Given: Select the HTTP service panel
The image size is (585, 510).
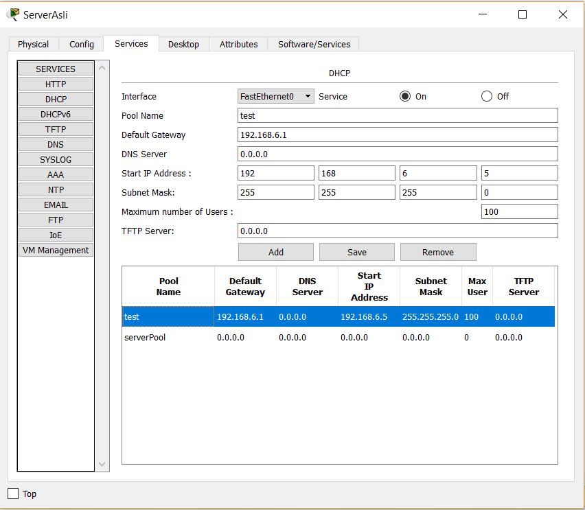Looking at the screenshot, I should pos(55,84).
